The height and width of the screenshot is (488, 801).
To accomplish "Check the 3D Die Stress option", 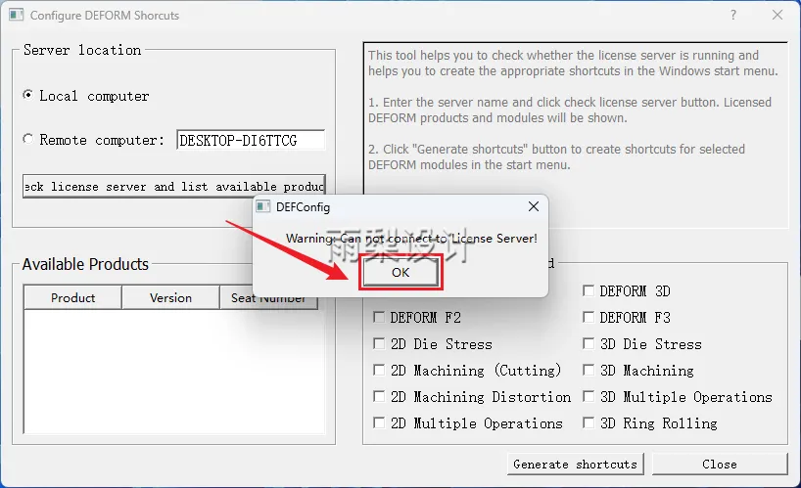I will (589, 343).
